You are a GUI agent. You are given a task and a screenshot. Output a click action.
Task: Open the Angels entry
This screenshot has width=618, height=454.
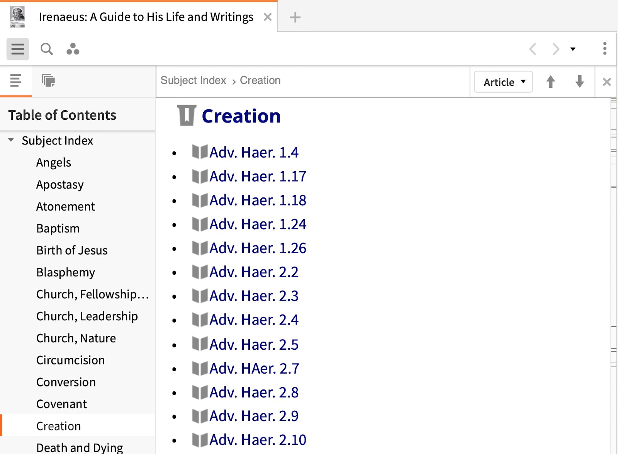click(54, 163)
